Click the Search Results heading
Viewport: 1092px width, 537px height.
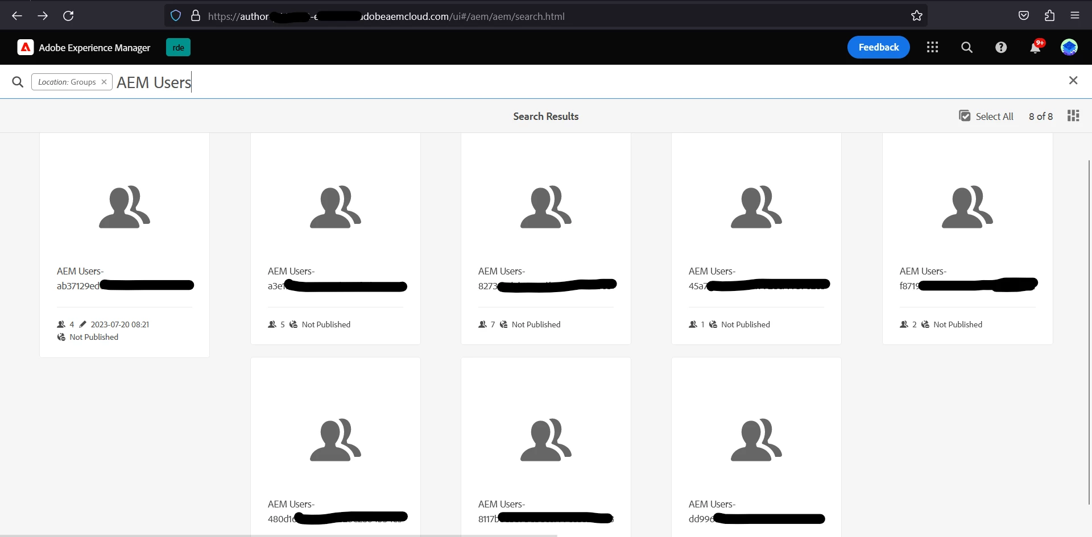546,116
